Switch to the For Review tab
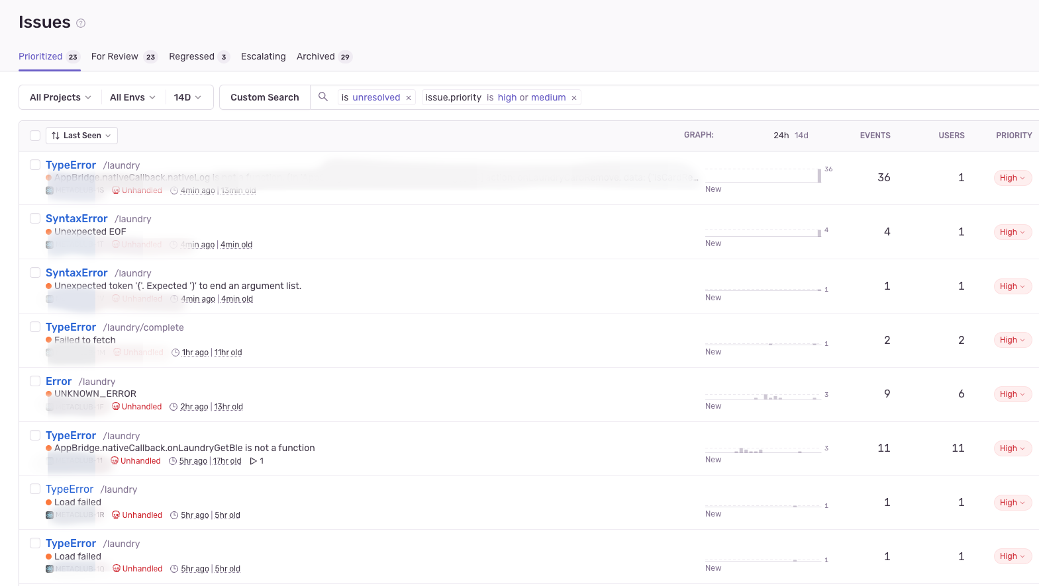 115,56
